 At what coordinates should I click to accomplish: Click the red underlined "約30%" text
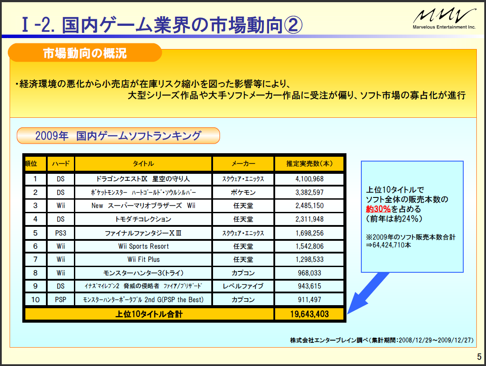(378, 209)
